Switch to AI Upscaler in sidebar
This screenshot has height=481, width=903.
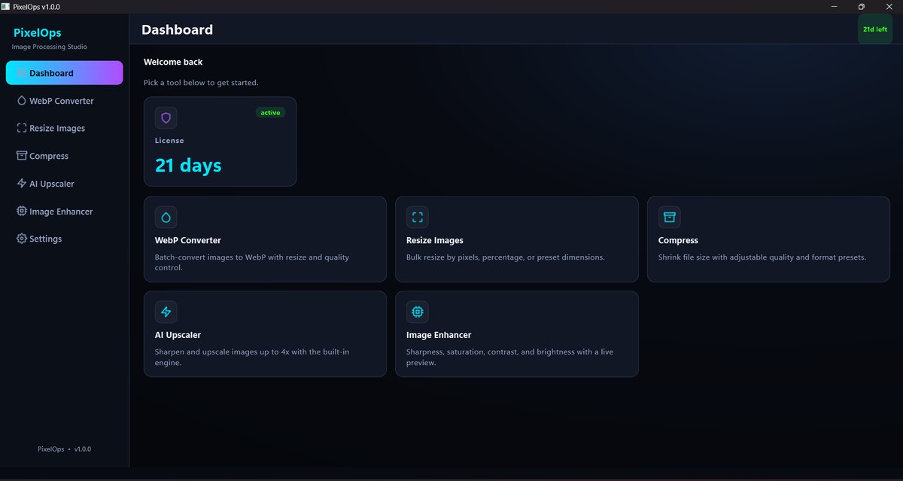[65, 184]
